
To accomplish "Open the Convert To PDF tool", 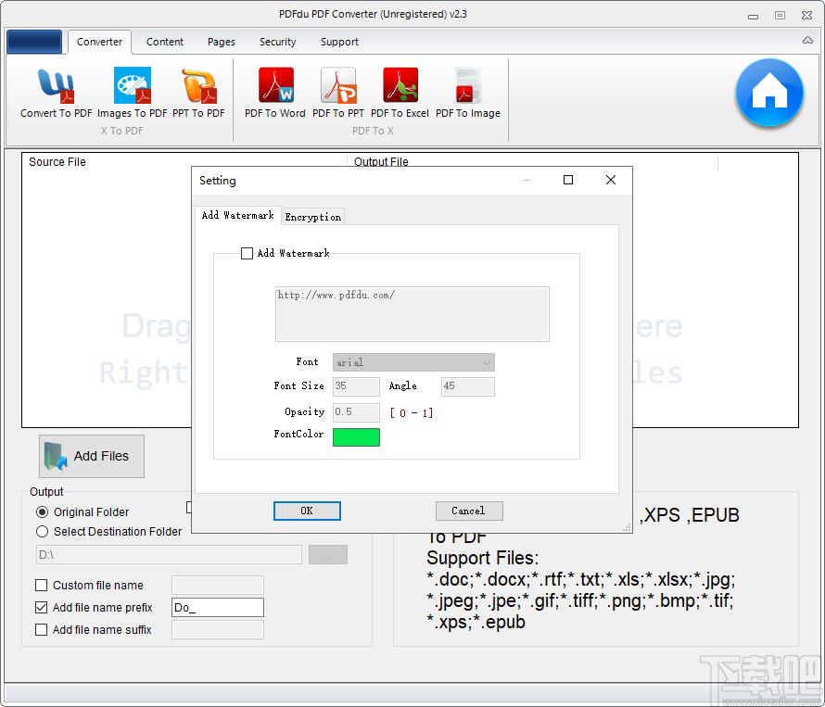I will tap(56, 93).
